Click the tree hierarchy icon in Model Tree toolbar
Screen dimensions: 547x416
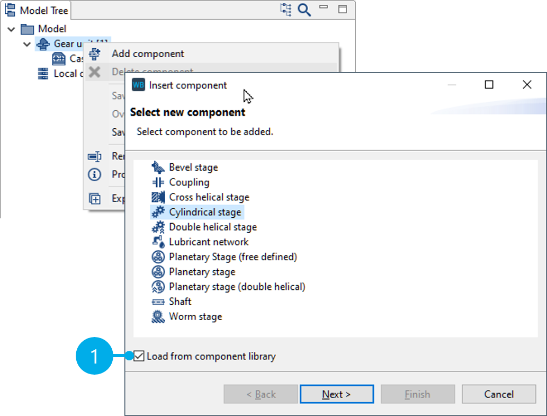286,10
